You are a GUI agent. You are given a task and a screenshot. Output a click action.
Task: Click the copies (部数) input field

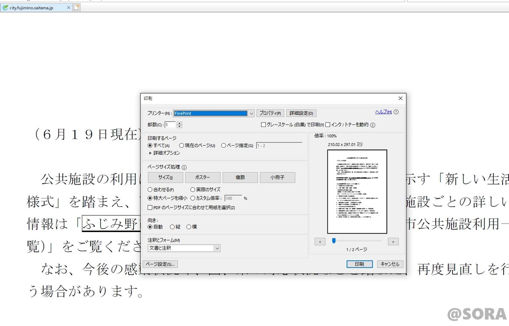point(170,124)
